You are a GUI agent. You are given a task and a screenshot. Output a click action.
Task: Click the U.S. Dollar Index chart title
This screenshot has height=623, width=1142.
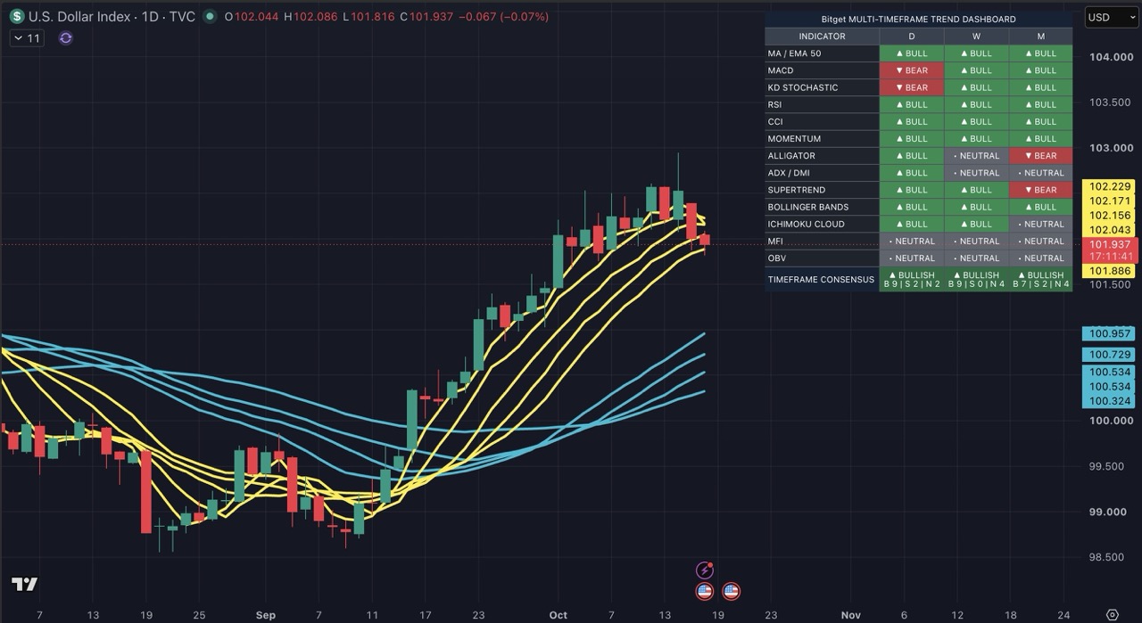tap(112, 17)
